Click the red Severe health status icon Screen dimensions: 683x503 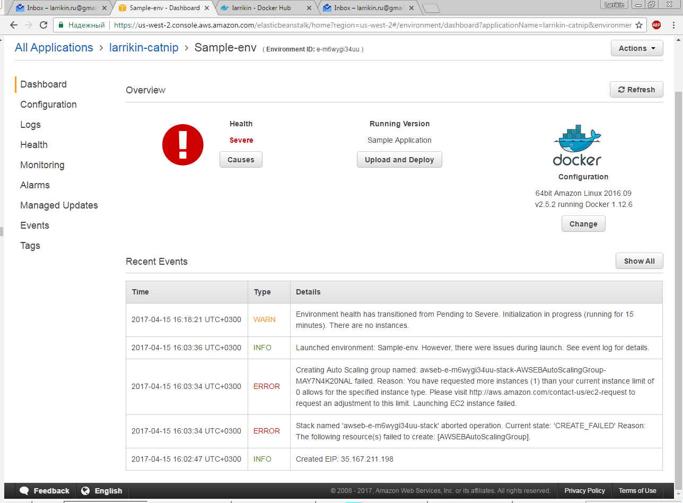183,144
